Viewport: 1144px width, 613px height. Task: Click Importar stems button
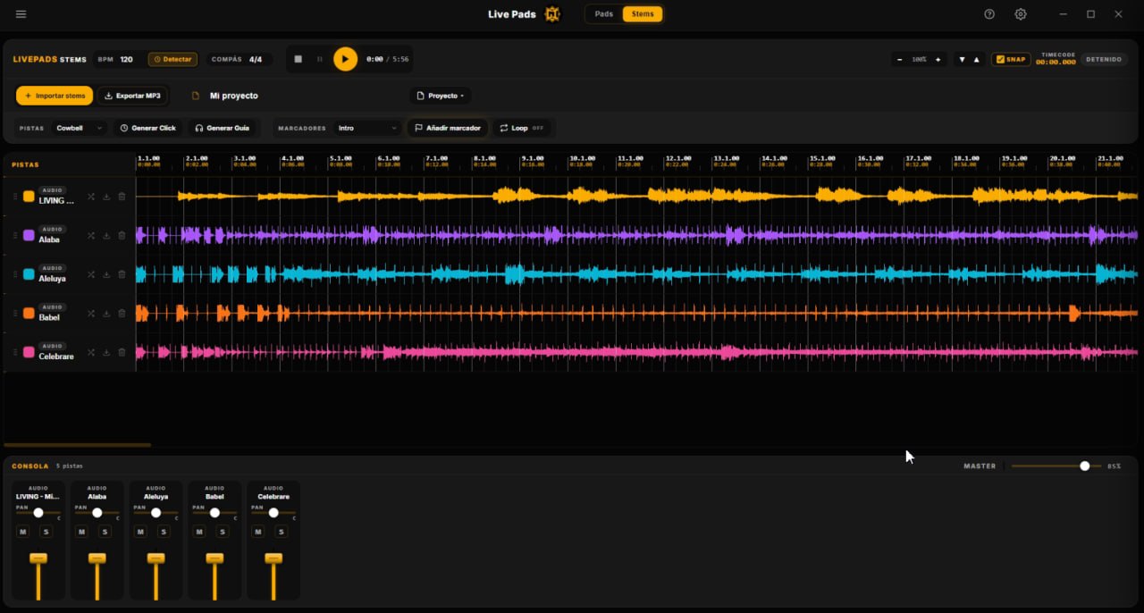pyautogui.click(x=55, y=96)
